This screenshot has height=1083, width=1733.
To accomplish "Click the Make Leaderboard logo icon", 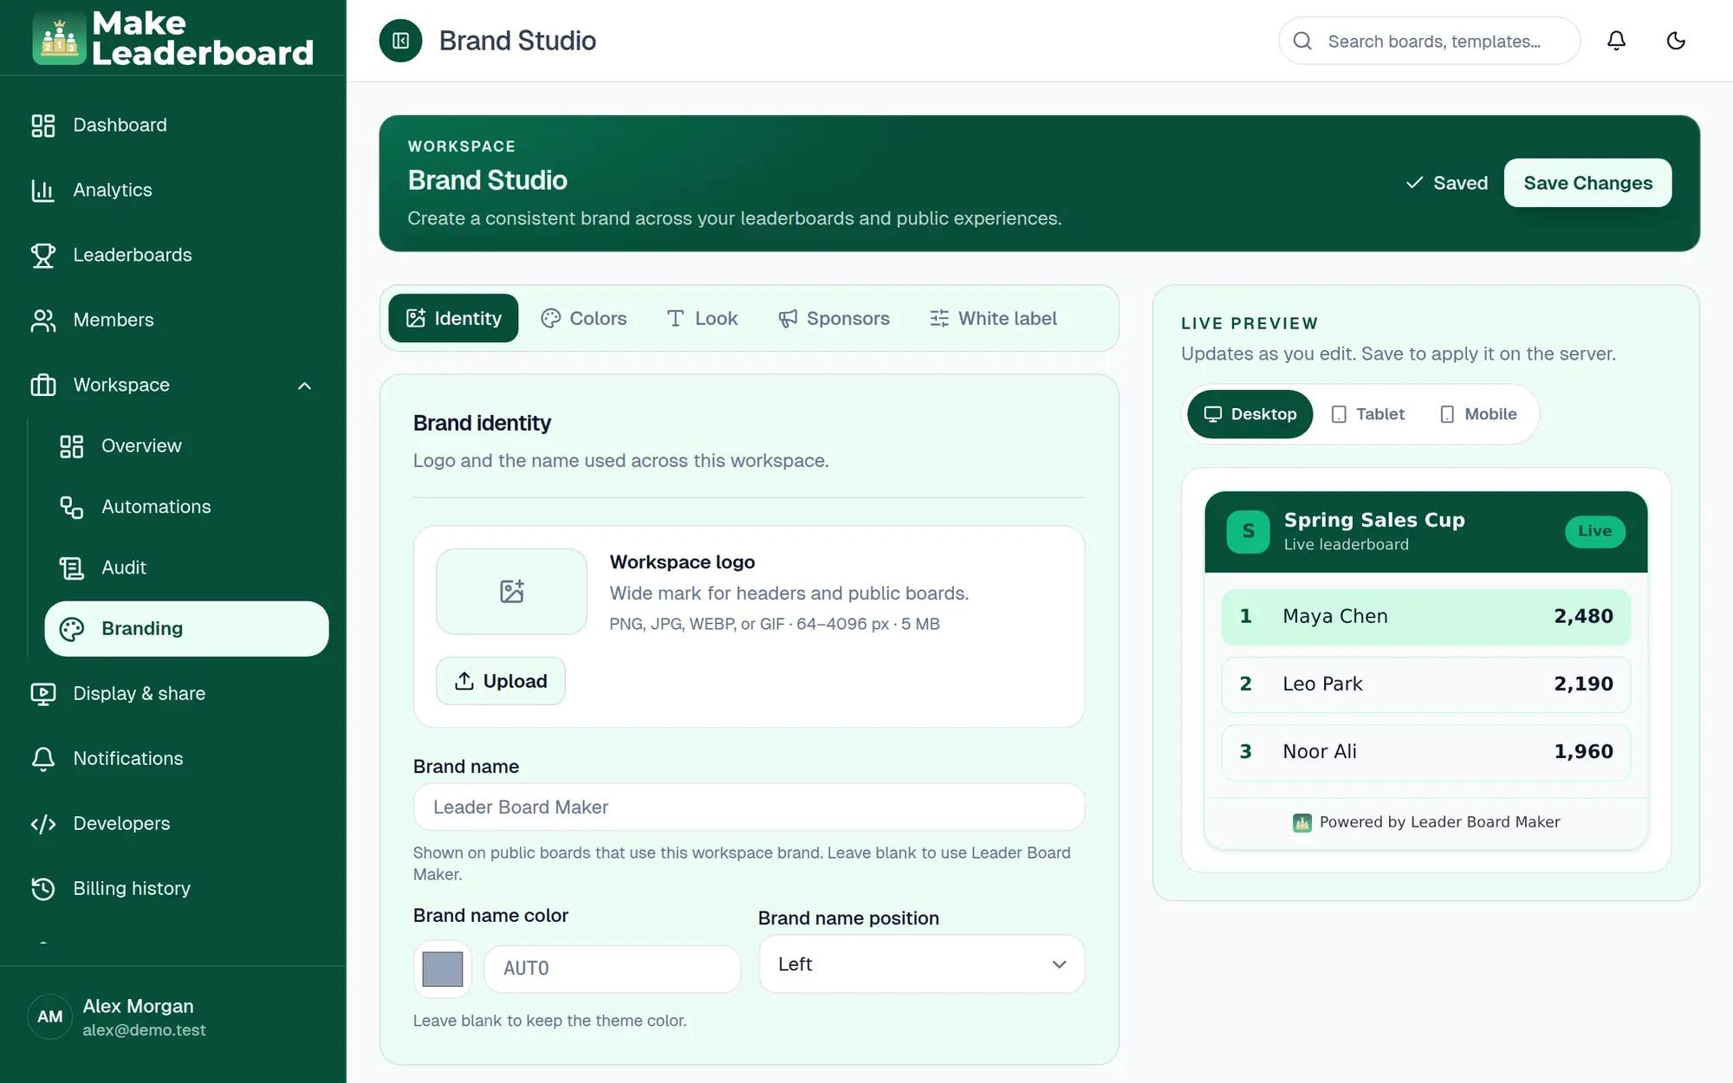I will click(x=59, y=38).
